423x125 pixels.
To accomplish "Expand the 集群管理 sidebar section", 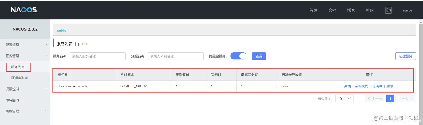I will [25, 111].
